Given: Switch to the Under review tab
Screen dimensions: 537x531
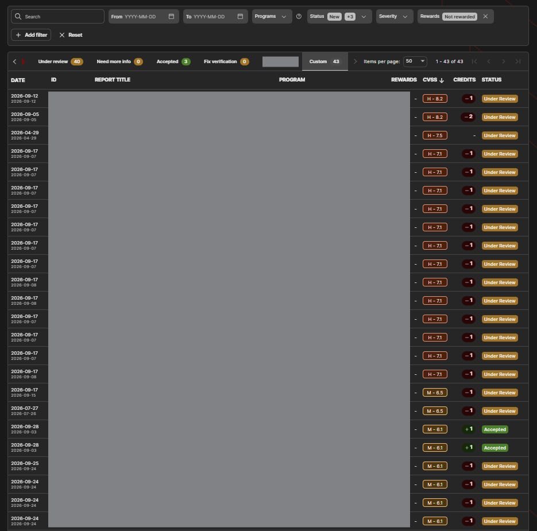Looking at the screenshot, I should [x=60, y=61].
